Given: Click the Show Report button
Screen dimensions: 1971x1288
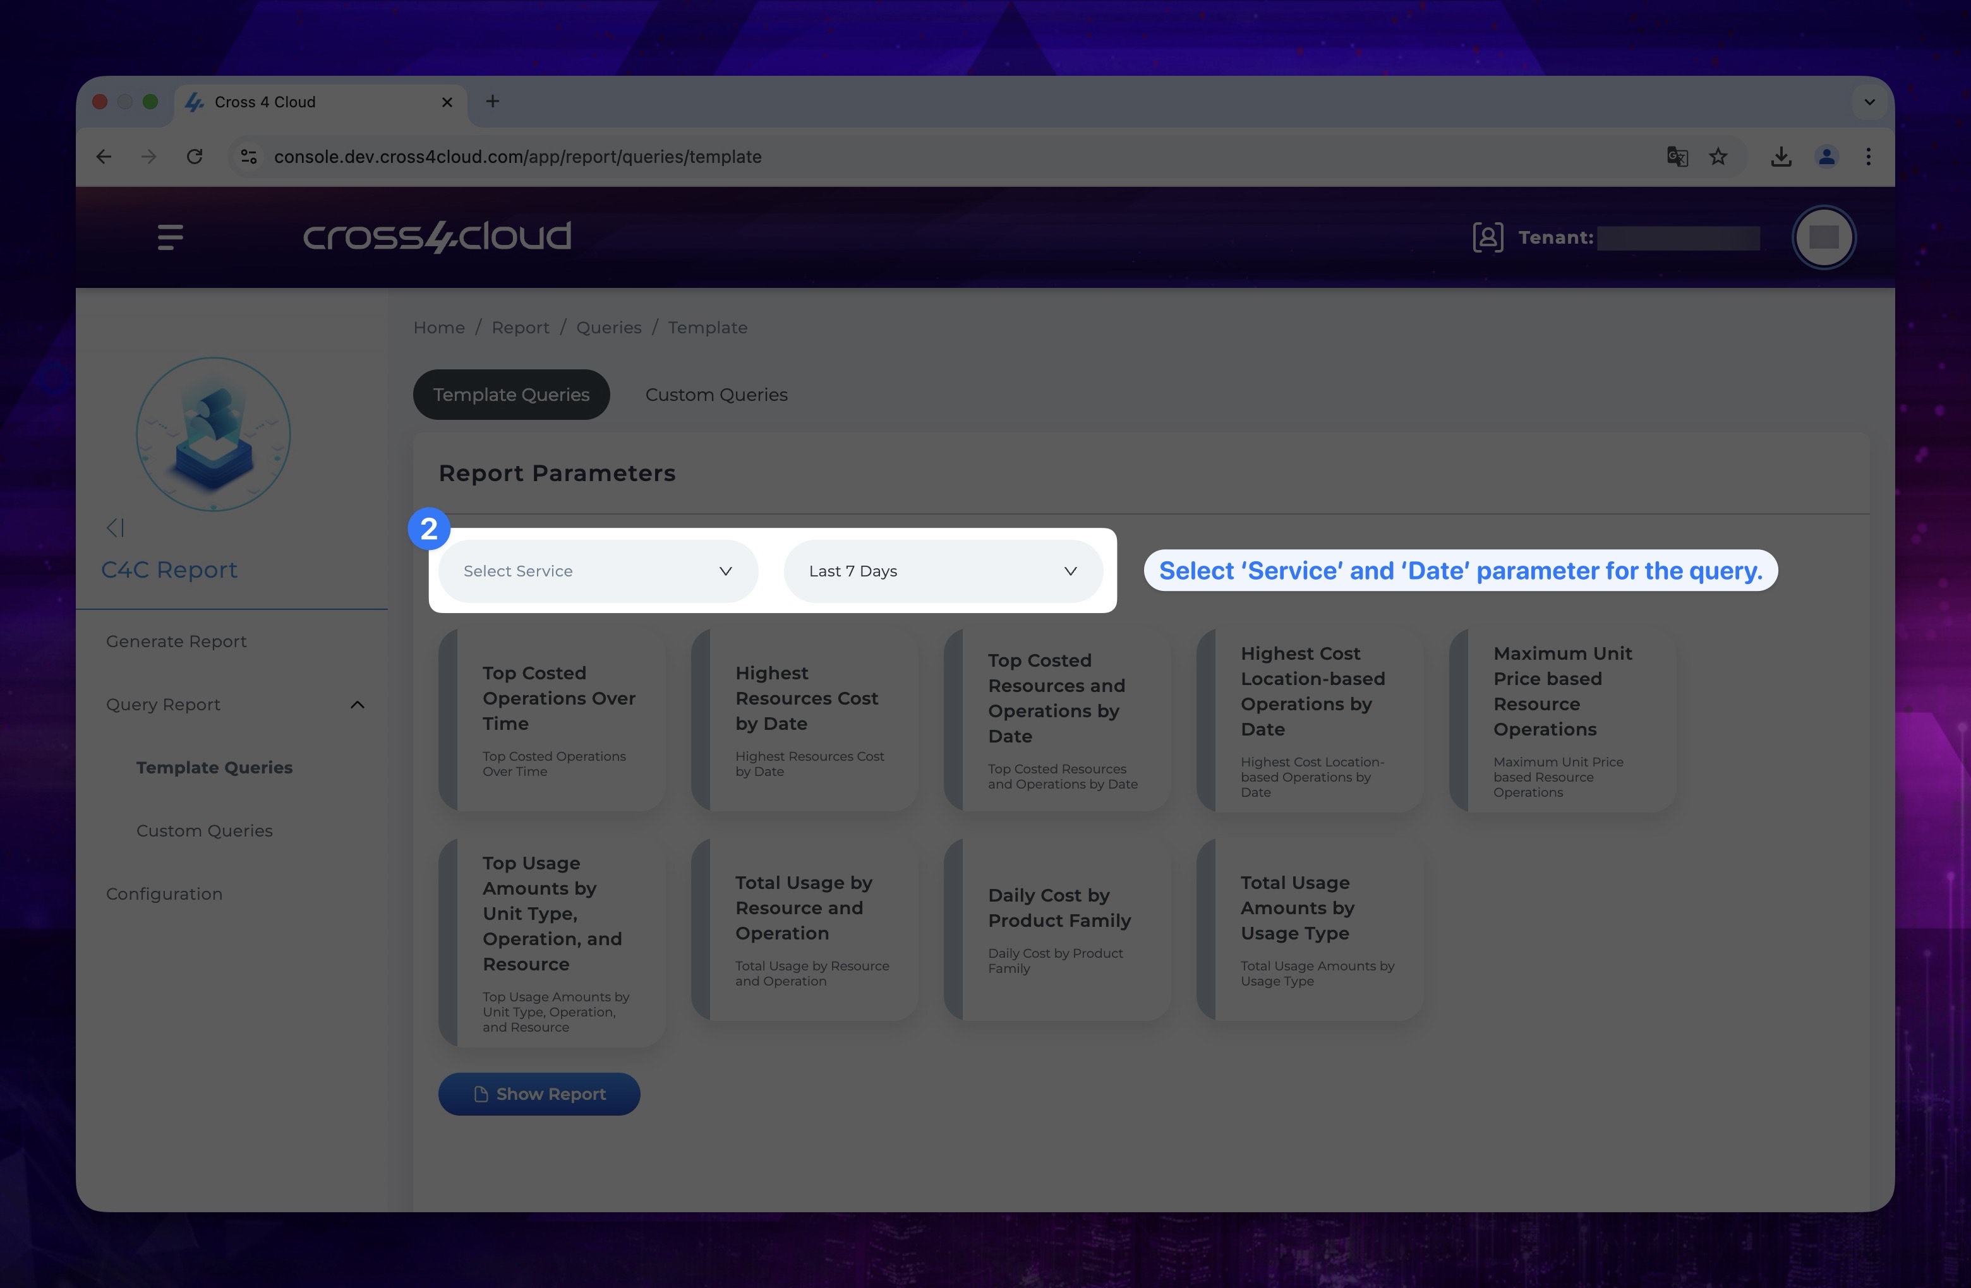Looking at the screenshot, I should pyautogui.click(x=539, y=1092).
